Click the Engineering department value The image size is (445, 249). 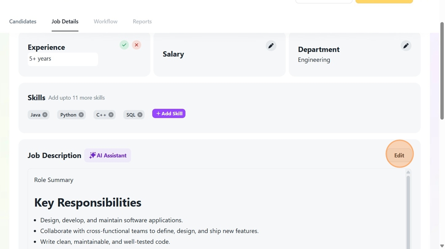tap(314, 60)
